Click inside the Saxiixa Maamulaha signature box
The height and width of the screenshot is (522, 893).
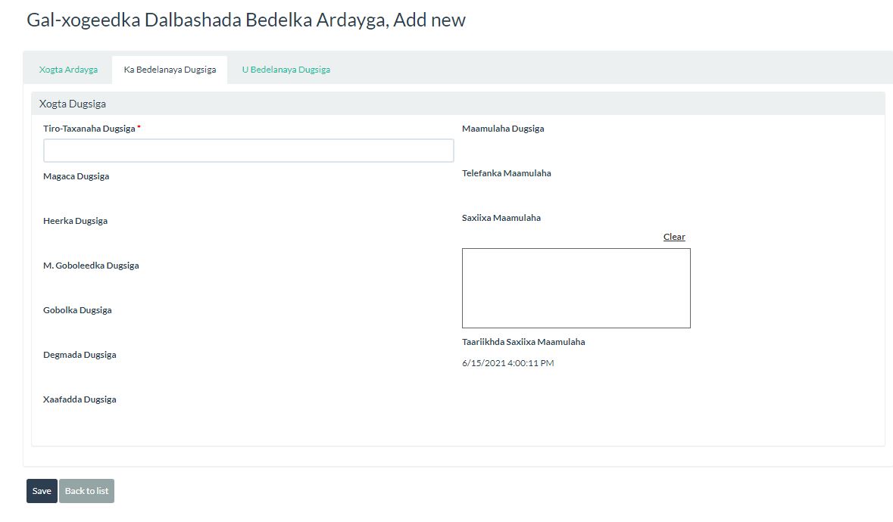pos(576,288)
